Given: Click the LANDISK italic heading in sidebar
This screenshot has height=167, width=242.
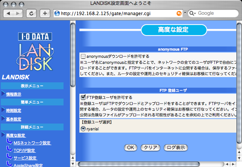Looking at the screenshot, I should pyautogui.click(x=16, y=77).
